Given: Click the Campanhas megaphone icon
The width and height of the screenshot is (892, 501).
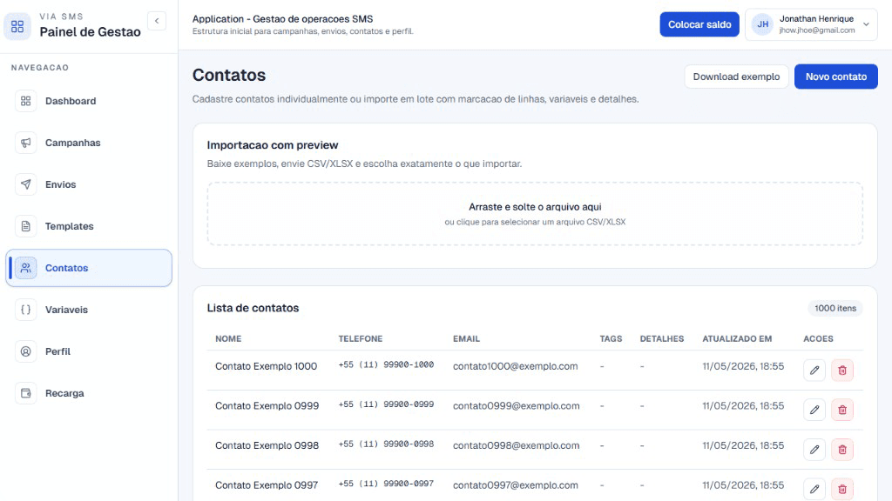Looking at the screenshot, I should point(25,143).
